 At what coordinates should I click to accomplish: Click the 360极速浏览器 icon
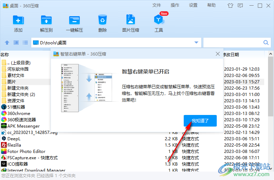4,120
